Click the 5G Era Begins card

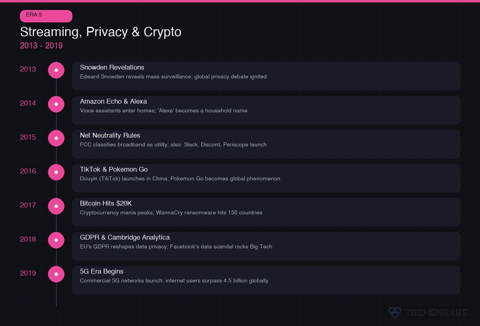coord(266,280)
